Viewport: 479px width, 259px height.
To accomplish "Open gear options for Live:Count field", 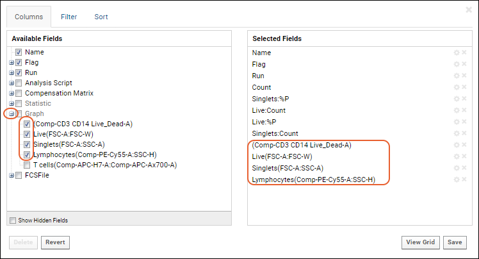I will tap(457, 110).
